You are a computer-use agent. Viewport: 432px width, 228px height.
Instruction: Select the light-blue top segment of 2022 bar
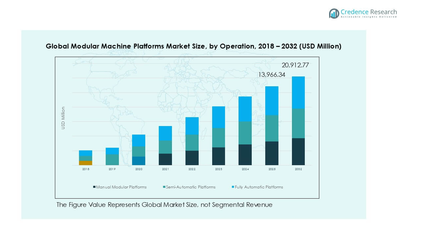click(x=192, y=126)
